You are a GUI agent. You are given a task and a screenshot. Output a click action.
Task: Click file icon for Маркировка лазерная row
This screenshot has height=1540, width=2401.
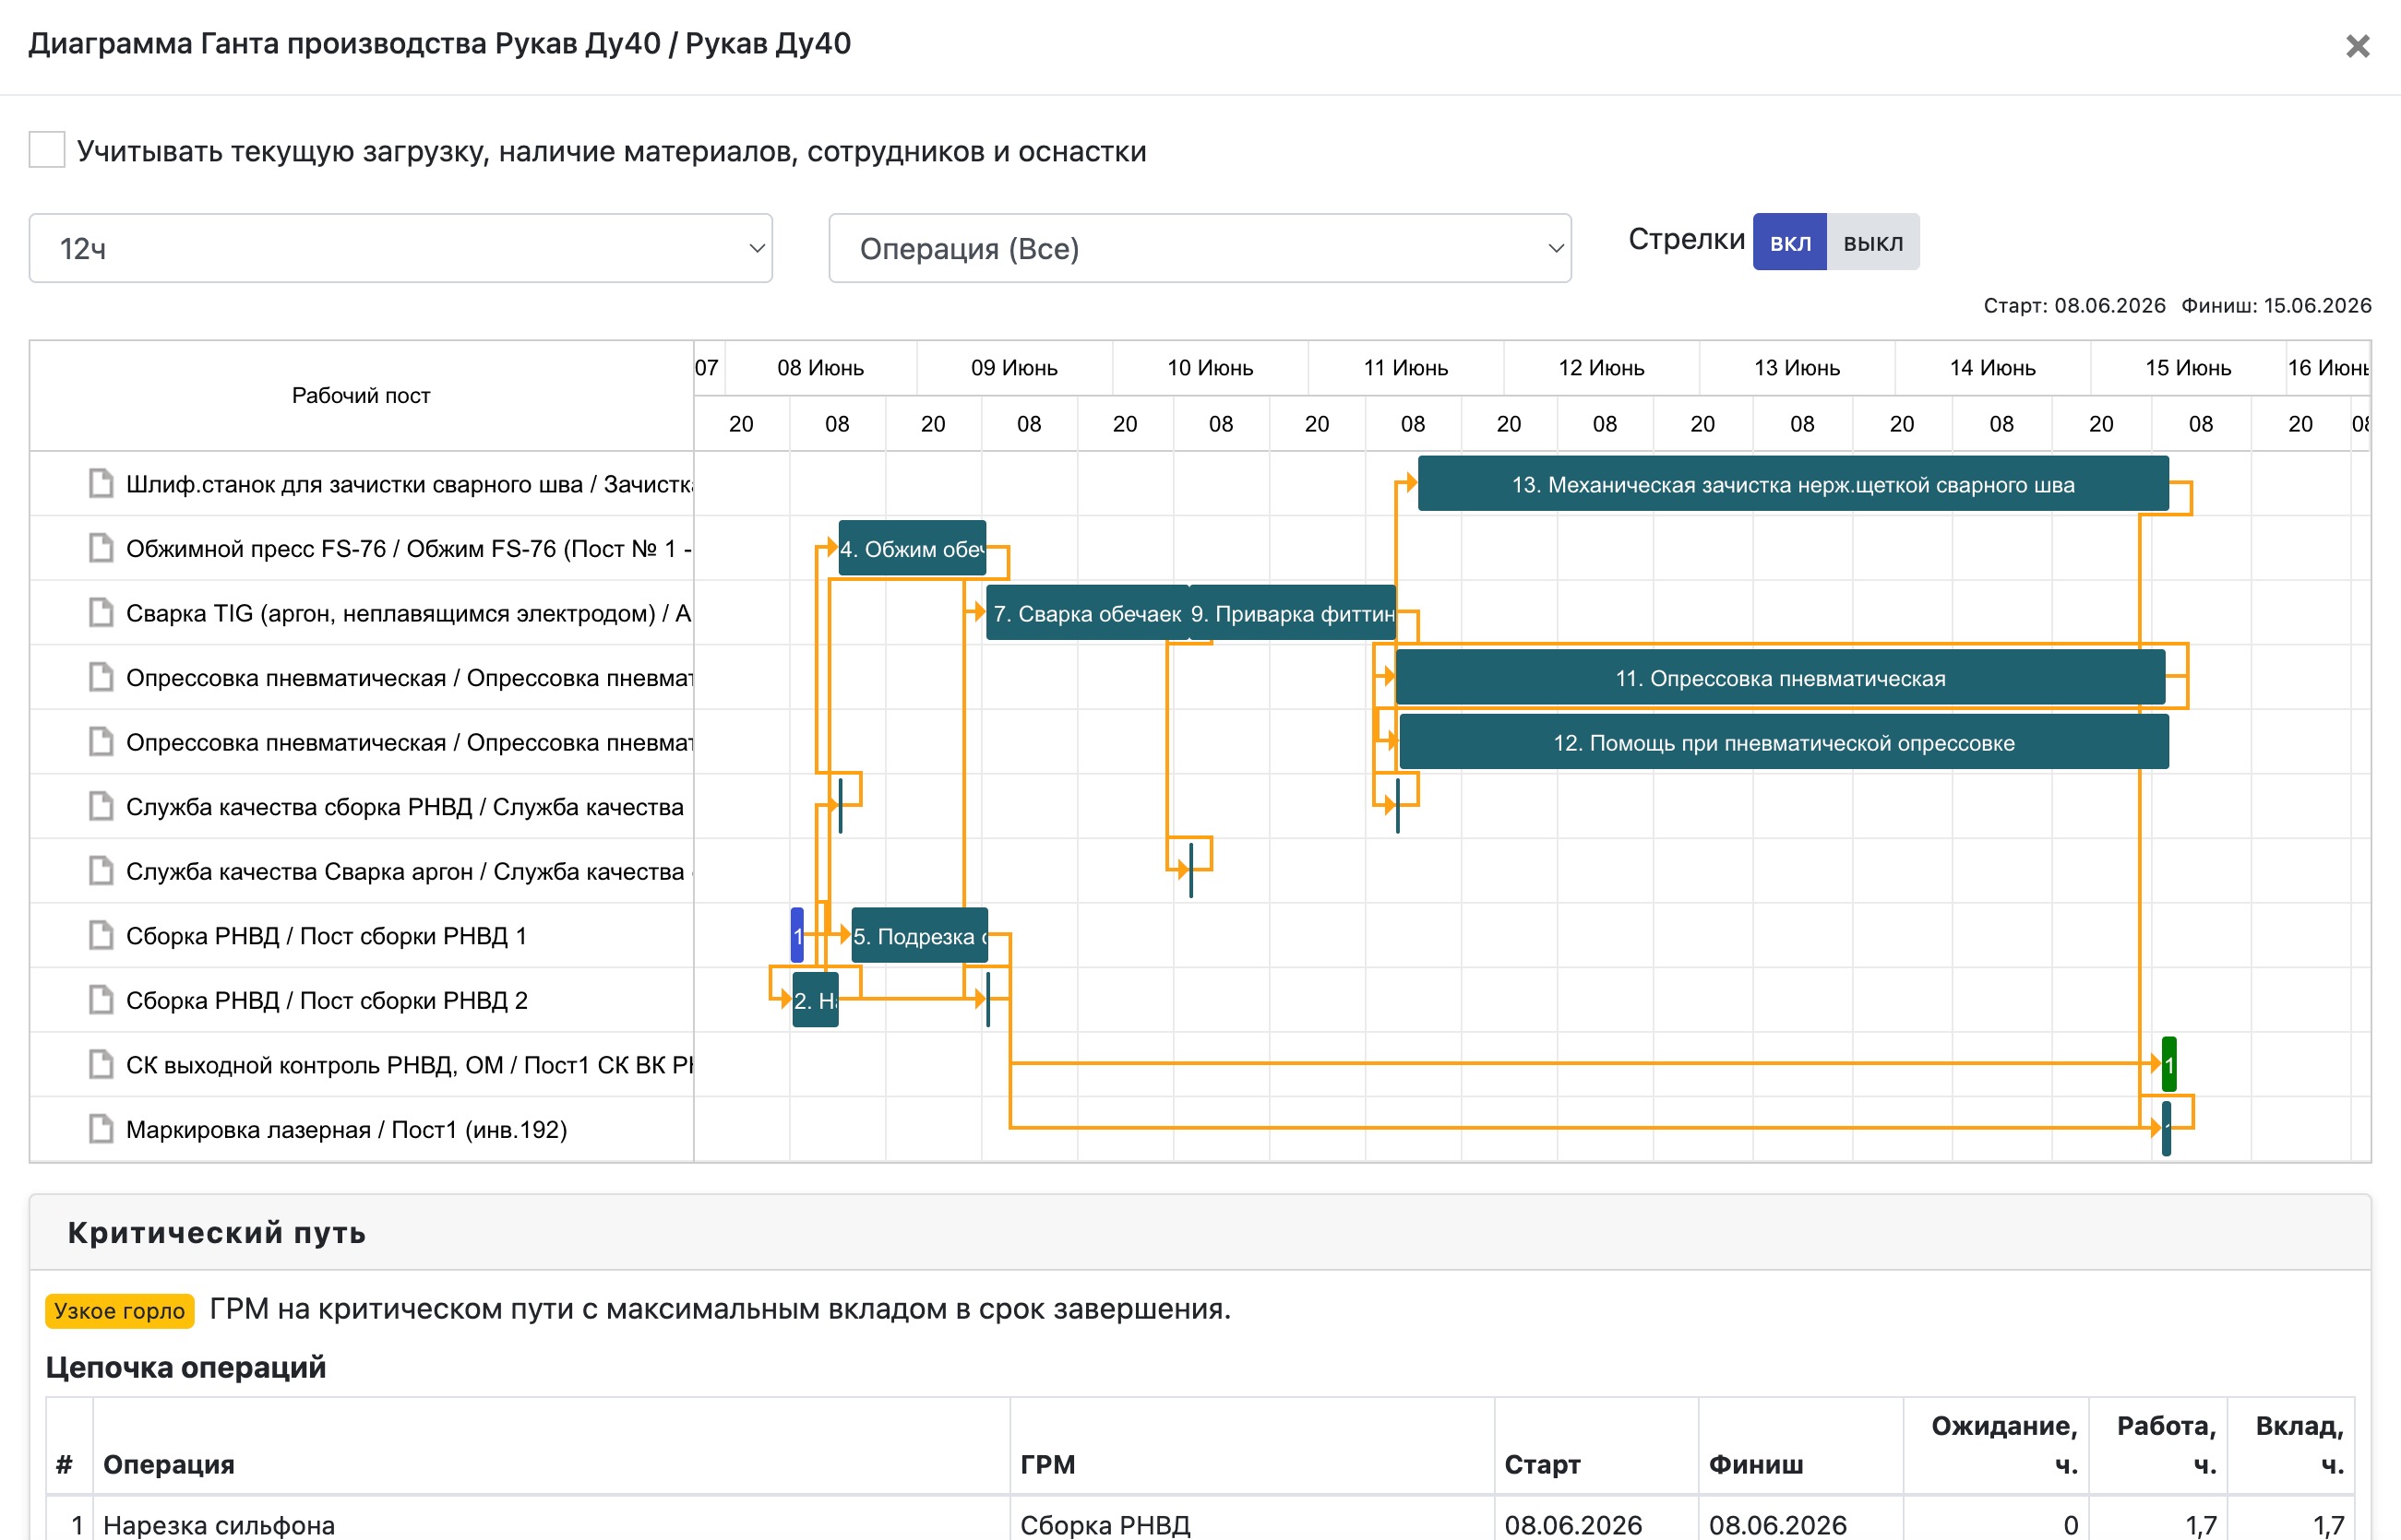click(102, 1129)
